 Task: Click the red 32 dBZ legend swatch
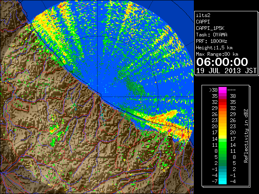[223, 102]
